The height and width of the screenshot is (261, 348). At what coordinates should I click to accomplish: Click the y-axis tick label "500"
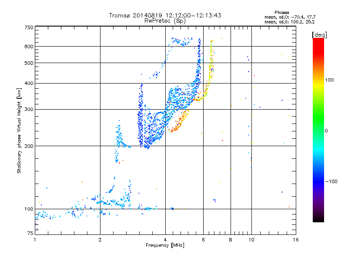(29, 63)
